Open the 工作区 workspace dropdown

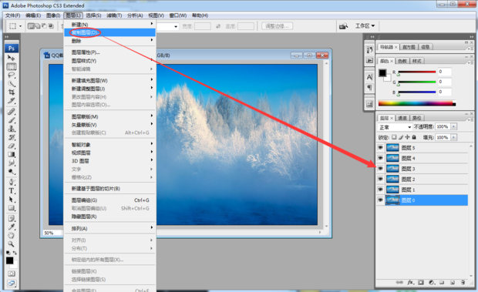coord(365,26)
